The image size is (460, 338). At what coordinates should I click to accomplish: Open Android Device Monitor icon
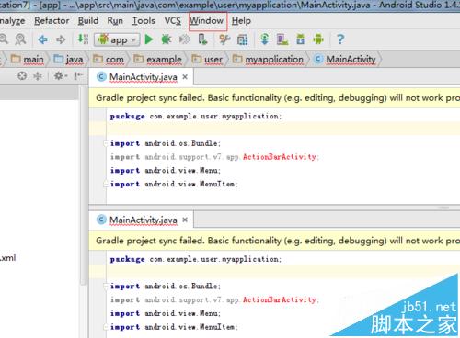(318, 39)
